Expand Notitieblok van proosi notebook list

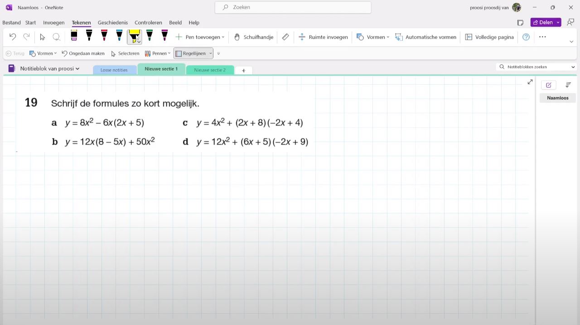click(x=50, y=68)
